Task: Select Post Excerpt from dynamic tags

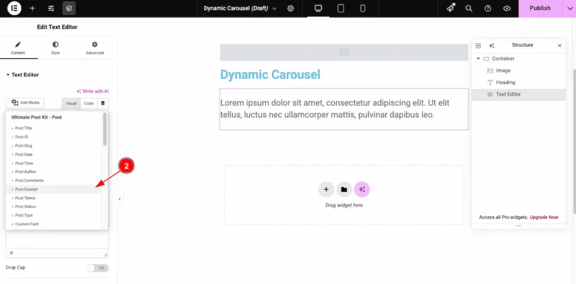Action: click(x=27, y=190)
